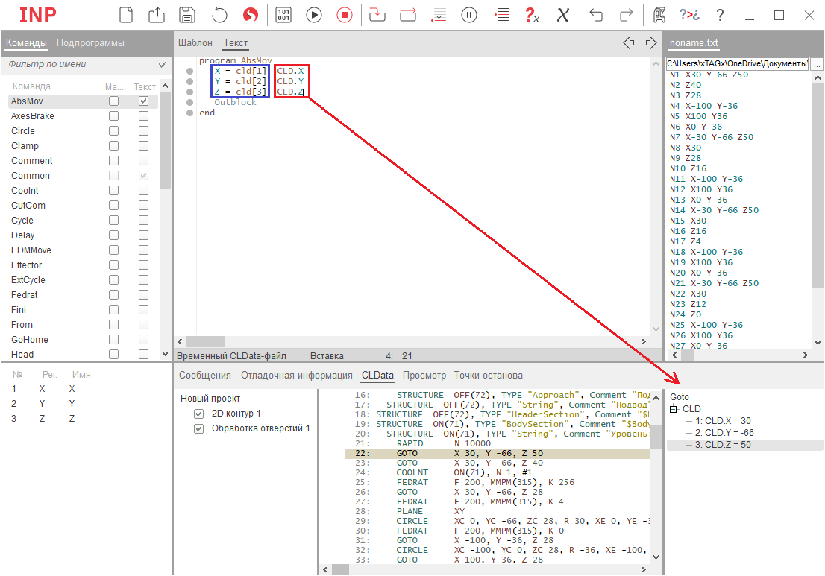Collapse the CLD tree node
Viewport: 825px width, 576px height.
pyautogui.click(x=674, y=409)
